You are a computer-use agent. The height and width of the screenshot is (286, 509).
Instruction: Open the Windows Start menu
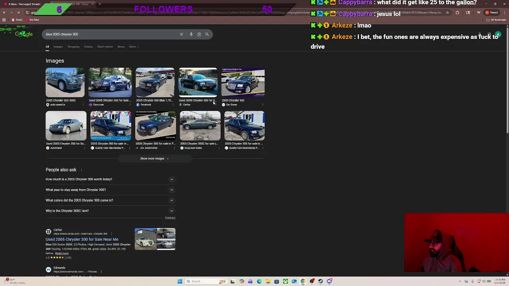(x=180, y=281)
